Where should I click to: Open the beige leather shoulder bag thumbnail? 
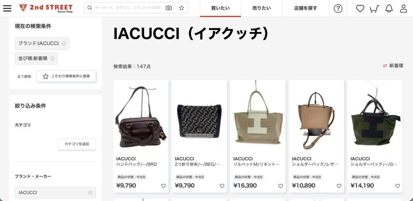(316, 117)
